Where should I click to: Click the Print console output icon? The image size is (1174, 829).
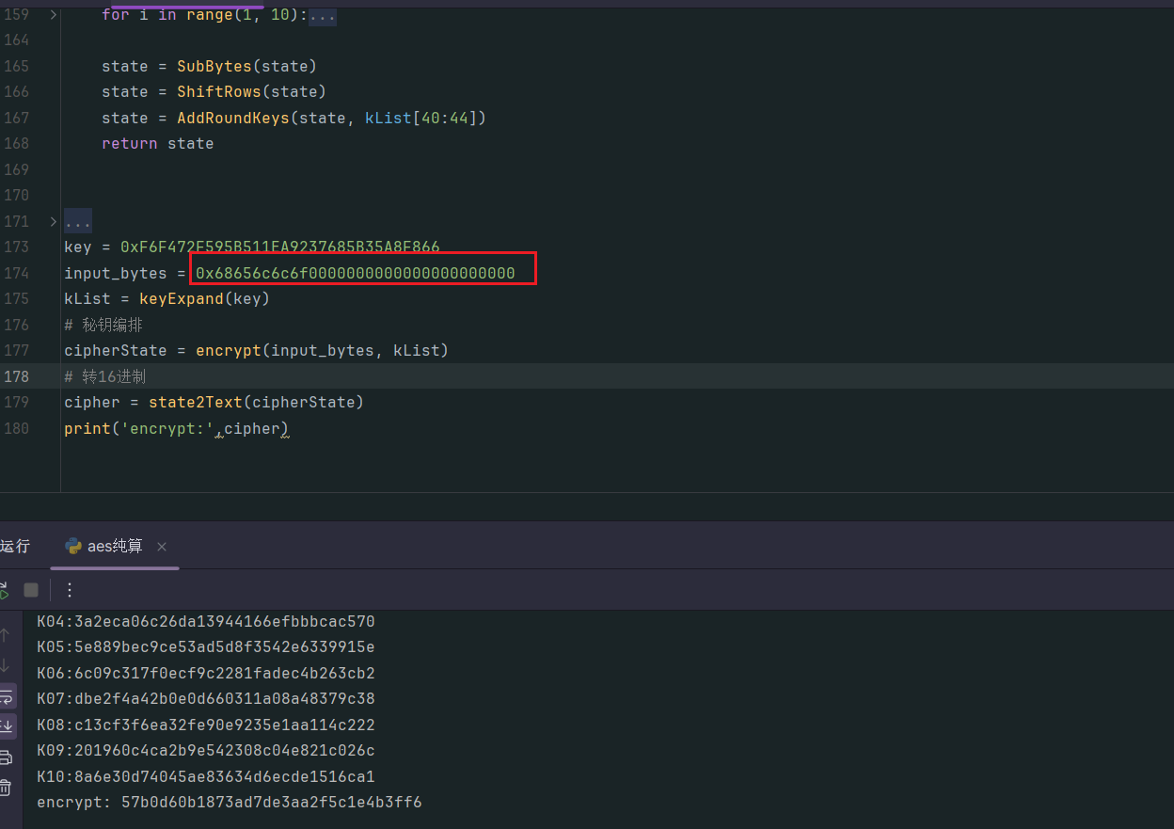pos(5,757)
